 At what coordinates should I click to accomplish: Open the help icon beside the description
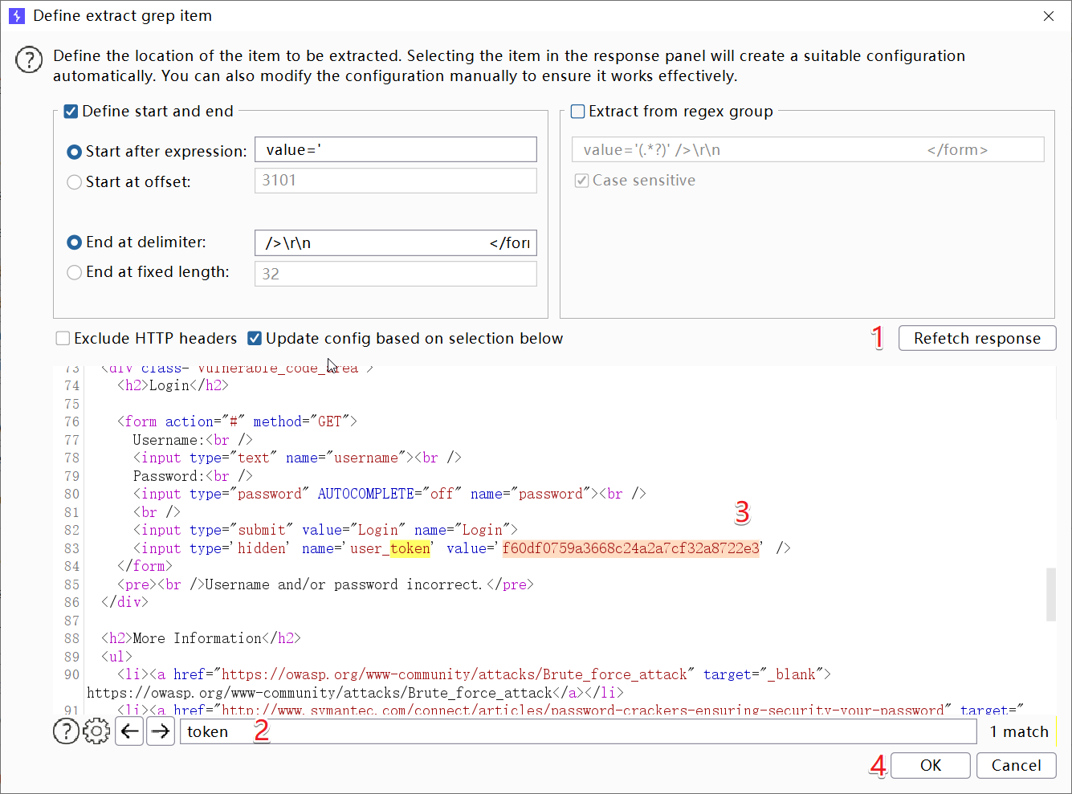[29, 59]
